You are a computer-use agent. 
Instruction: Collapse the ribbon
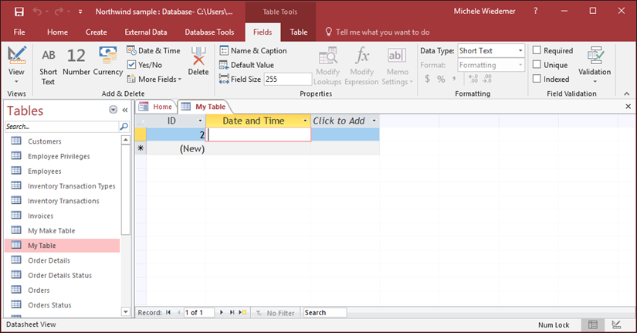pyautogui.click(x=626, y=93)
